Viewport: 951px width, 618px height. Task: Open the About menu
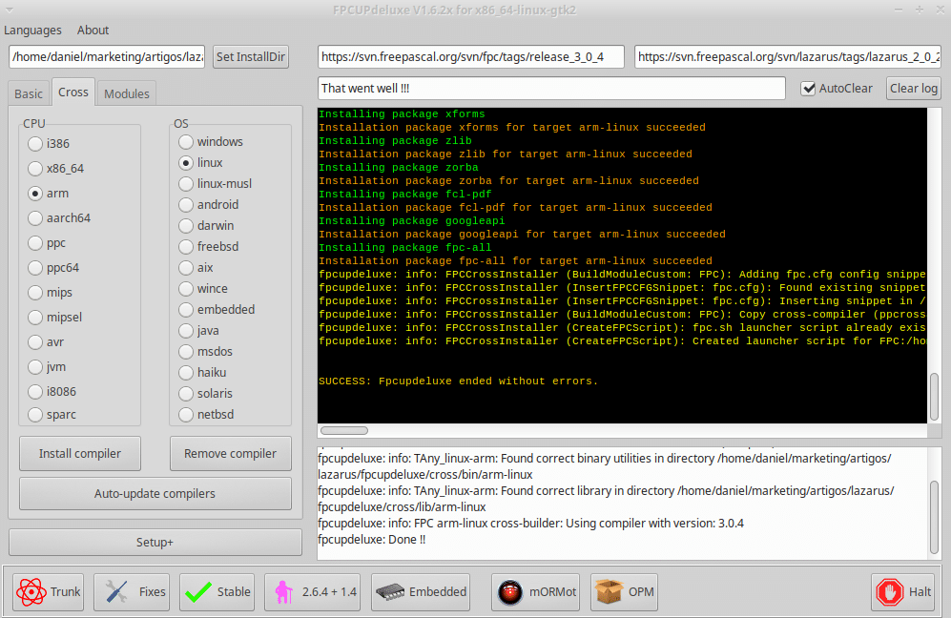93,31
